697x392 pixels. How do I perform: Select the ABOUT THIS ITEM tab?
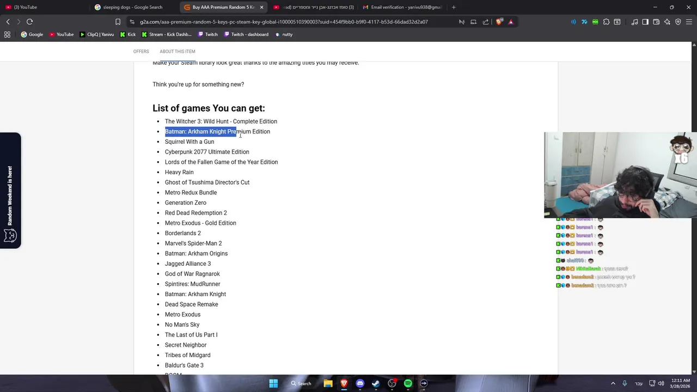(x=178, y=51)
